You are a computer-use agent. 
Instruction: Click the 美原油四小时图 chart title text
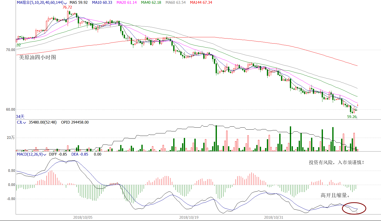click(38, 57)
